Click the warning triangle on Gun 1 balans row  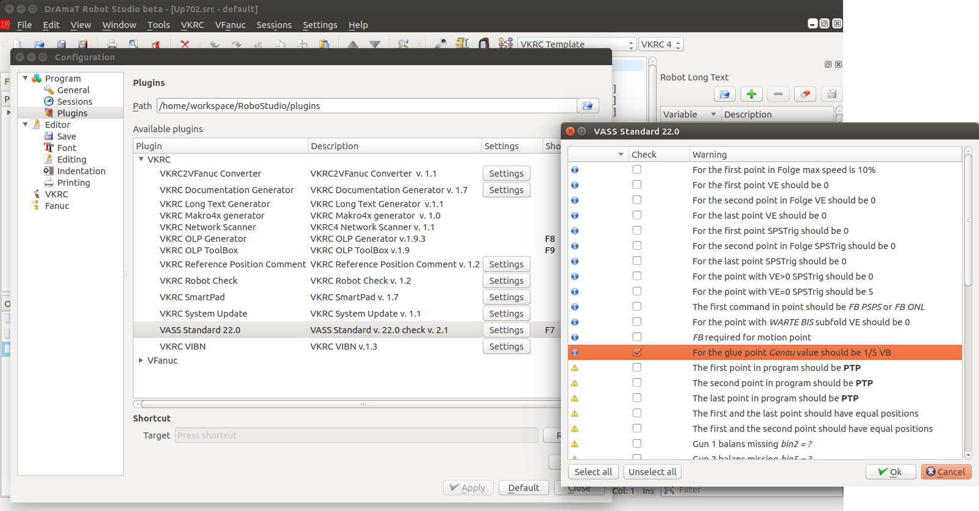click(x=574, y=444)
